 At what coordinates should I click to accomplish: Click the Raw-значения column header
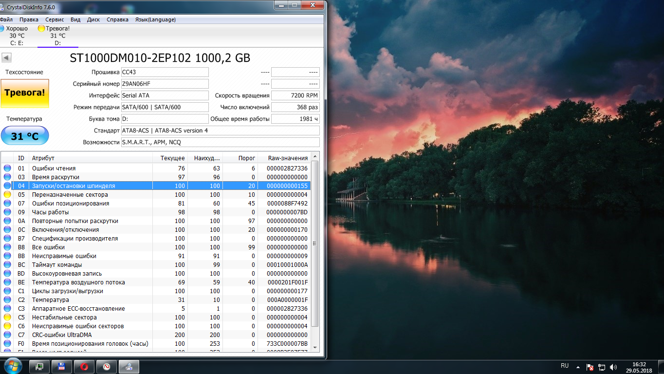coord(284,158)
